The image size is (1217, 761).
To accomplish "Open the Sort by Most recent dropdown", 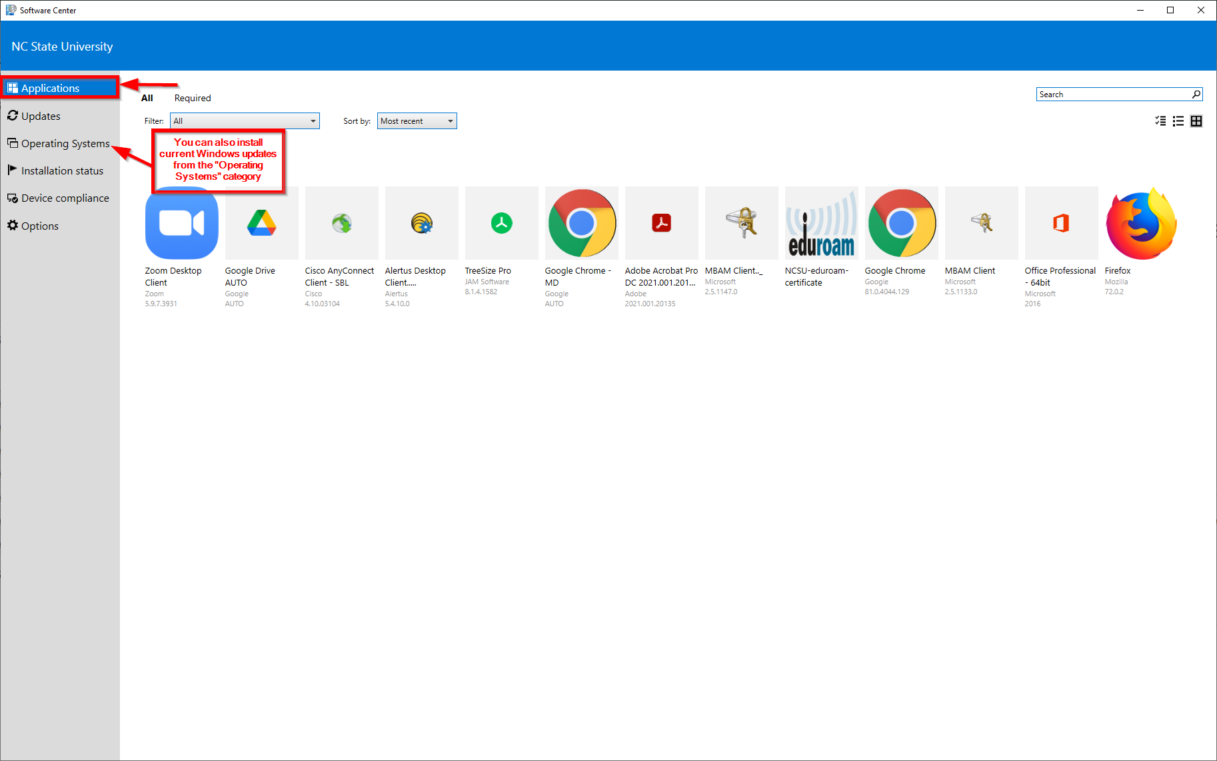I will 417,121.
